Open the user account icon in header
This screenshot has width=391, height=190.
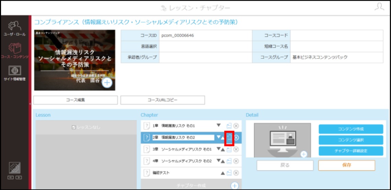click(379, 7)
